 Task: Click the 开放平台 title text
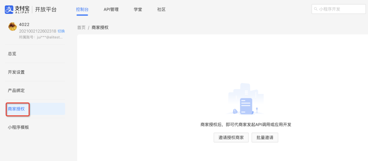46,10
